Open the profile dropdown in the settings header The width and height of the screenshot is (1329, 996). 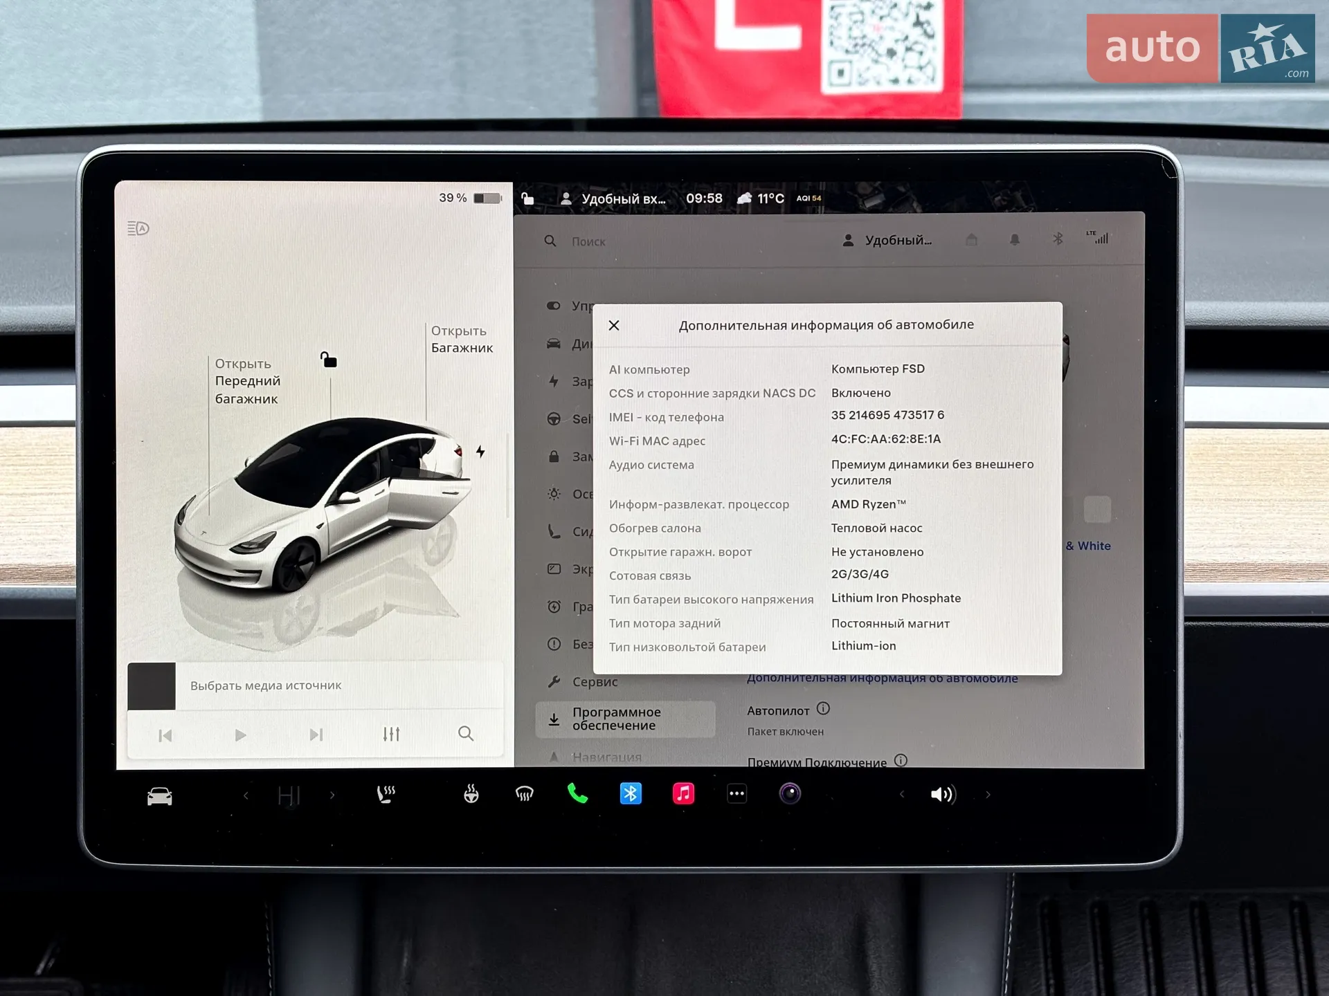point(887,240)
